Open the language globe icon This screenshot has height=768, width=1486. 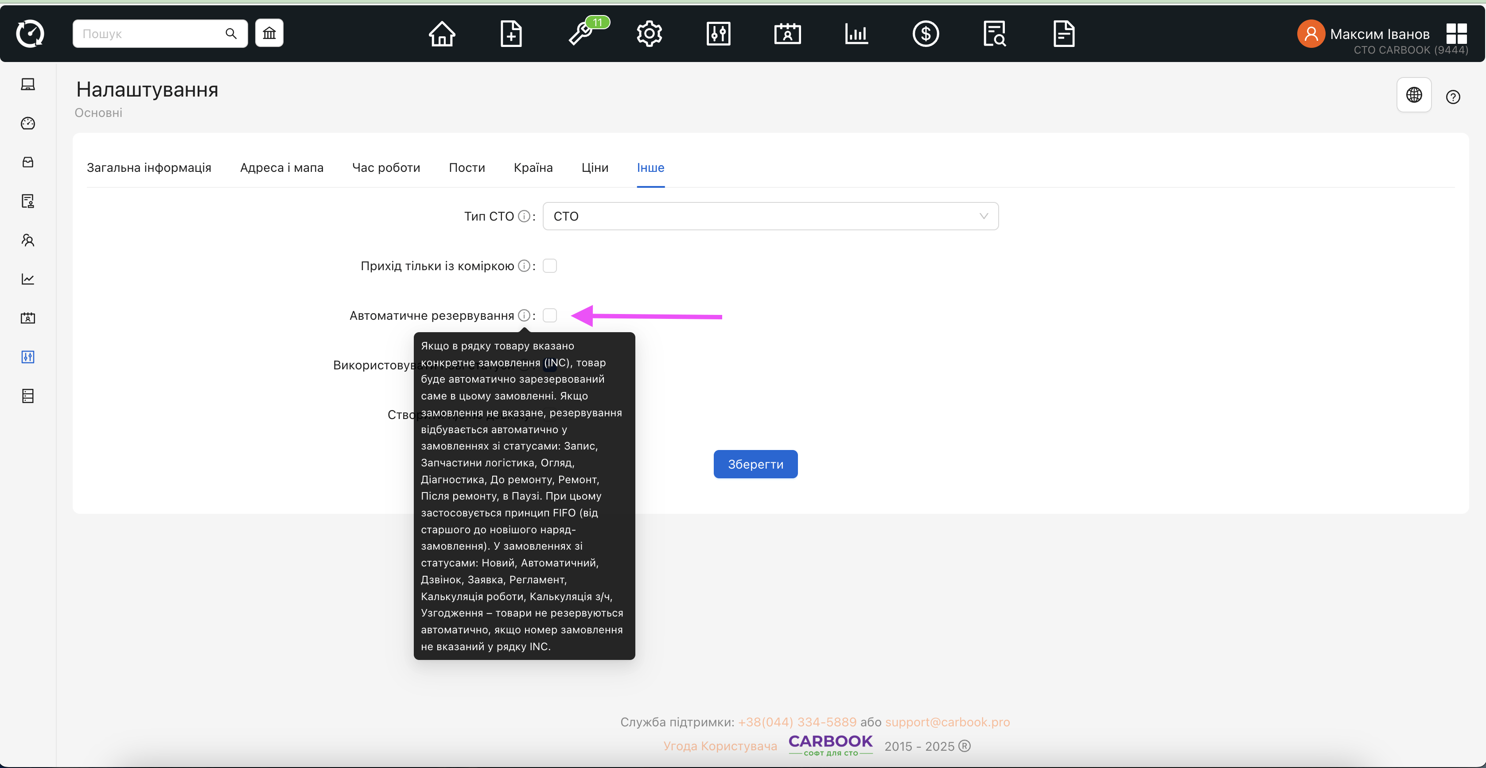[1413, 95]
